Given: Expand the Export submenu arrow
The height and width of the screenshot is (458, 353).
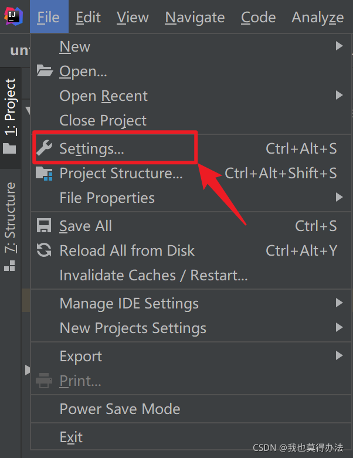Looking at the screenshot, I should point(339,355).
